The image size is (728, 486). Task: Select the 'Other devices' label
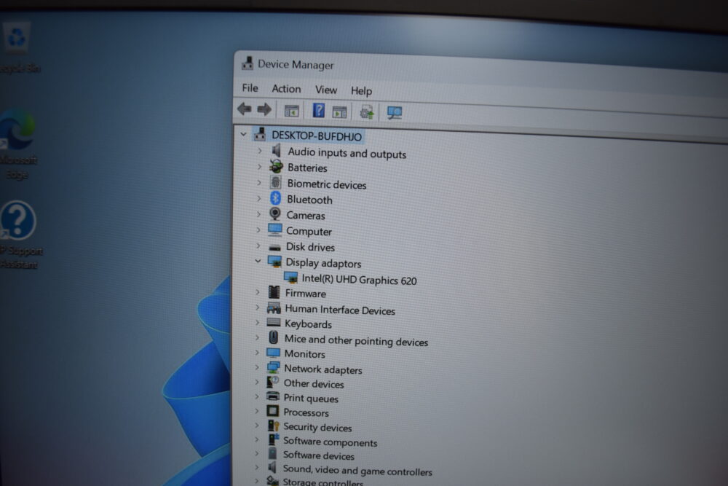(314, 384)
